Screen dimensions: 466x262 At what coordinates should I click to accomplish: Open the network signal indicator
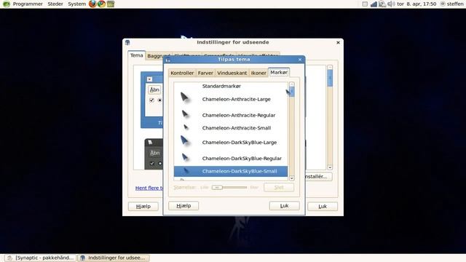point(374,4)
